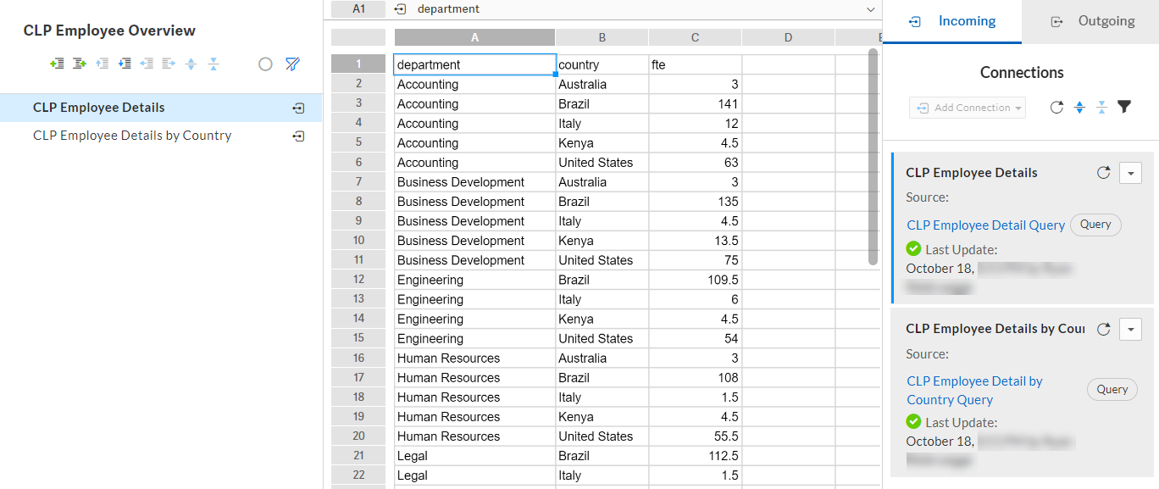This screenshot has height=489, width=1159.
Task: Toggle the circle indicator in the sheet toolbar
Action: (x=265, y=64)
